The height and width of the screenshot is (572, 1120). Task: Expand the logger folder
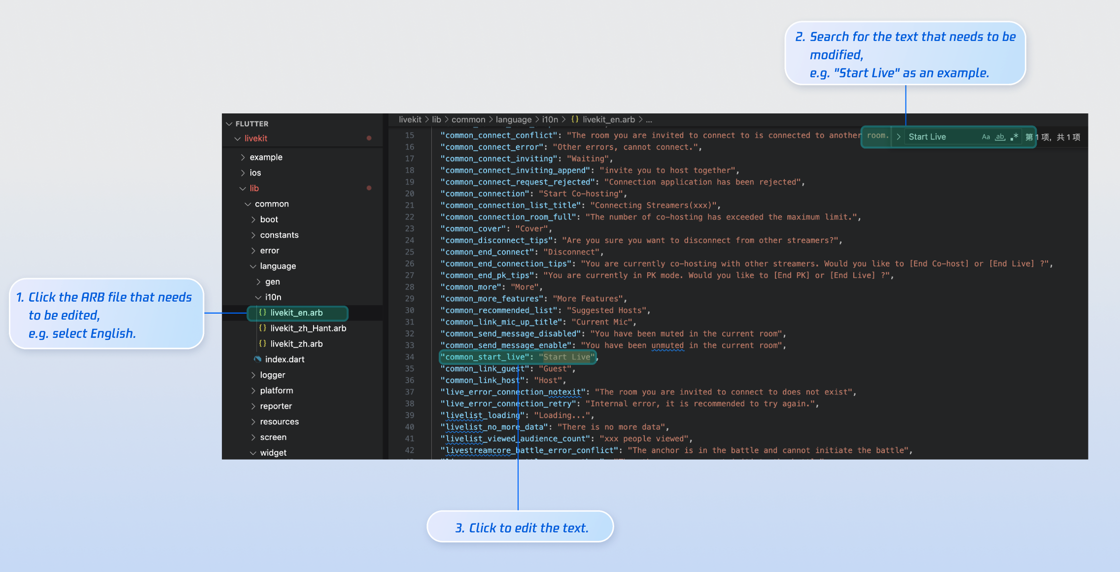click(x=272, y=375)
